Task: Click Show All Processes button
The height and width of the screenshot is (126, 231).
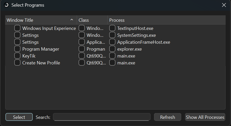Action: [205, 117]
